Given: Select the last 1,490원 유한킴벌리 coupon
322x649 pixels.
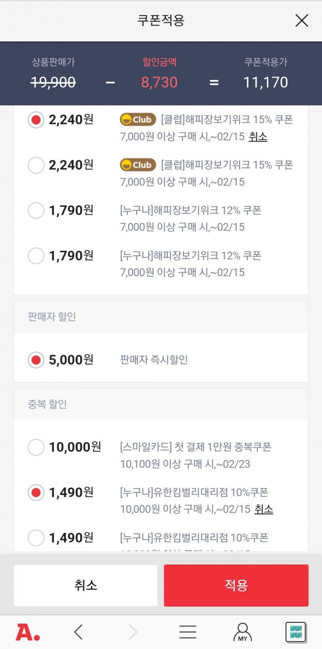Looking at the screenshot, I should point(36,538).
